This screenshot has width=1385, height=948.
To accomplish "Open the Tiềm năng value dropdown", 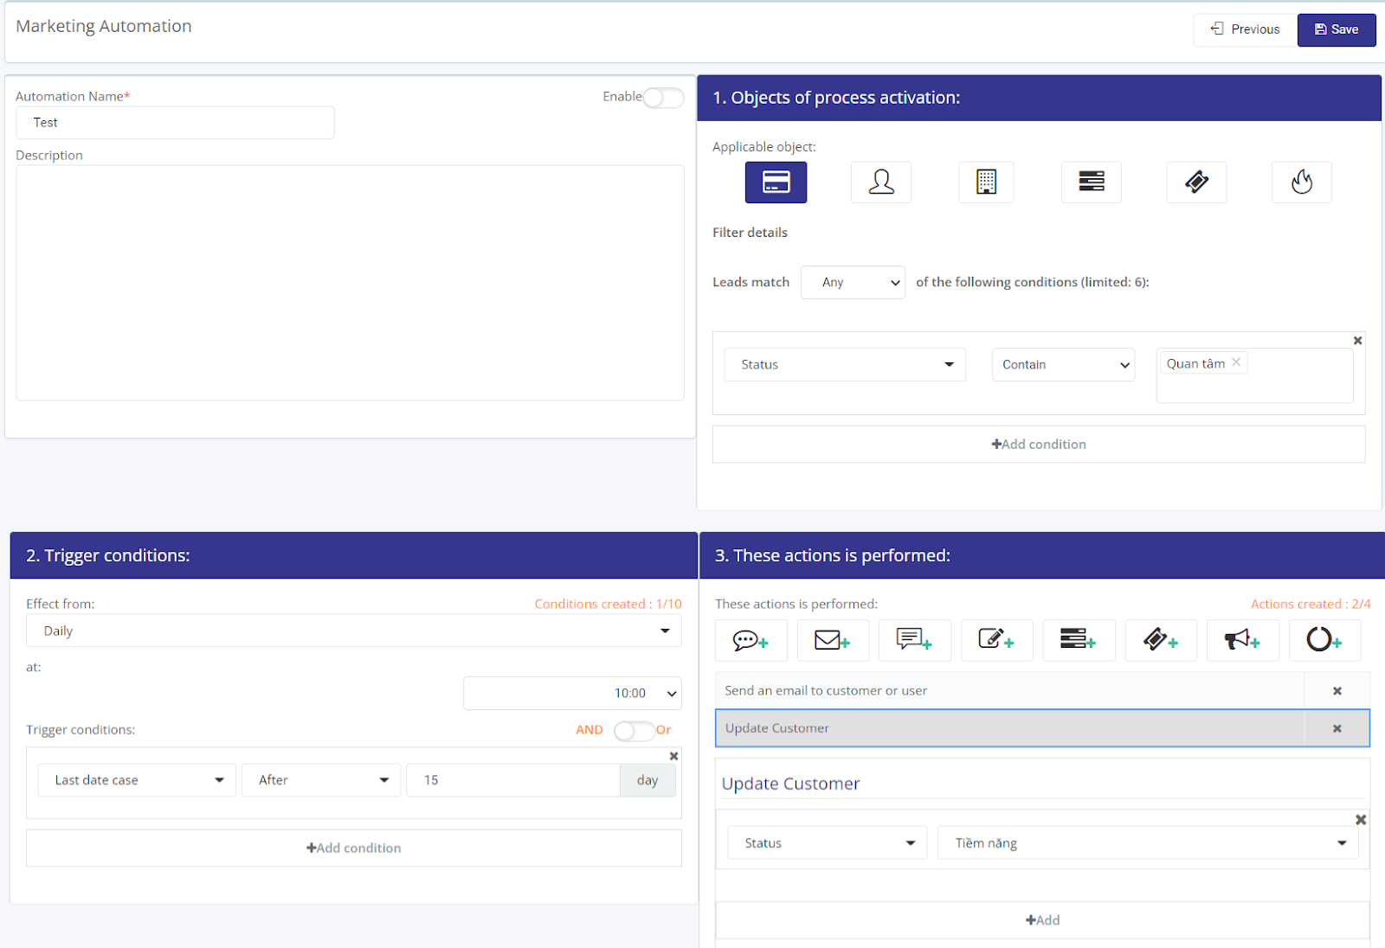I will pyautogui.click(x=1148, y=843).
